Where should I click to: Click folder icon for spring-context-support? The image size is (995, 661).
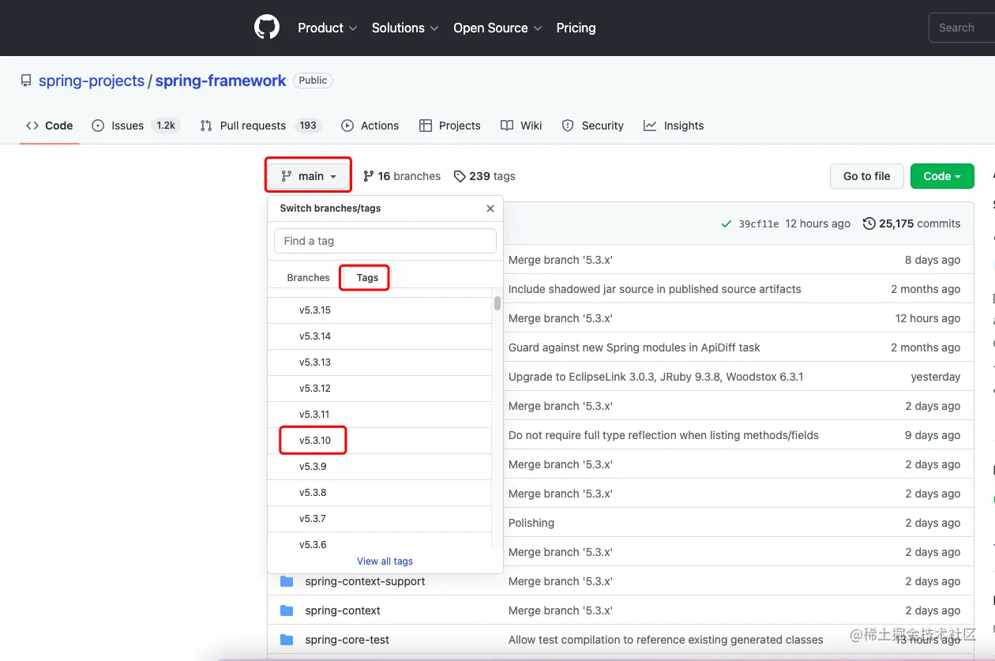pos(287,581)
